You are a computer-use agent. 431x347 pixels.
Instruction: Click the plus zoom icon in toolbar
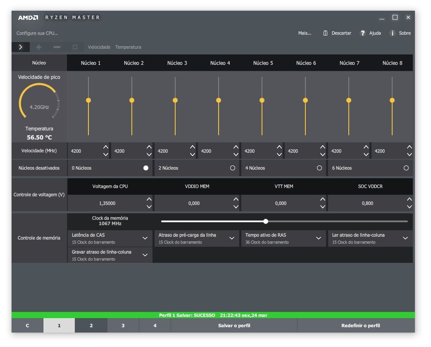(x=39, y=47)
